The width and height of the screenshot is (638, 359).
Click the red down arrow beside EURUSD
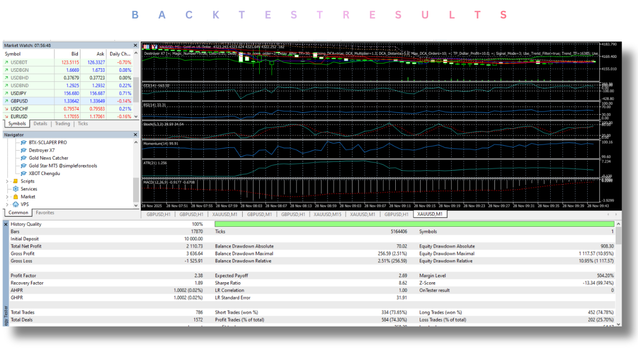click(6, 117)
